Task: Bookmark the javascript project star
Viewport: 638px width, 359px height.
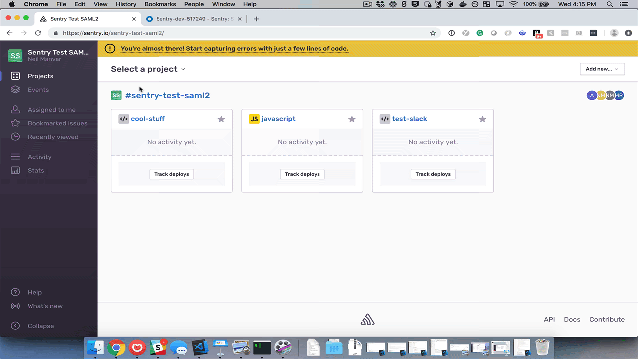Action: pos(352,119)
